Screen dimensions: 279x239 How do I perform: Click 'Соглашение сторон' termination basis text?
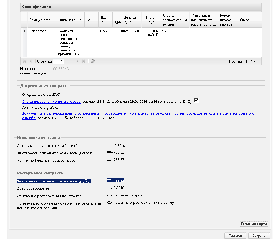(125, 195)
